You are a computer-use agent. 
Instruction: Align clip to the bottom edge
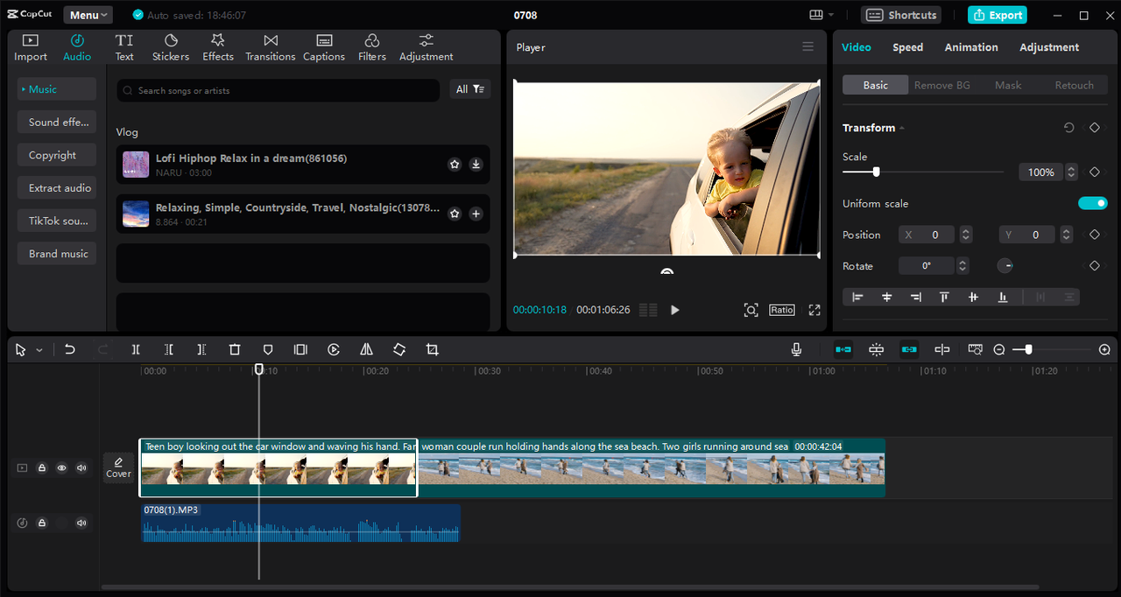[1003, 298]
